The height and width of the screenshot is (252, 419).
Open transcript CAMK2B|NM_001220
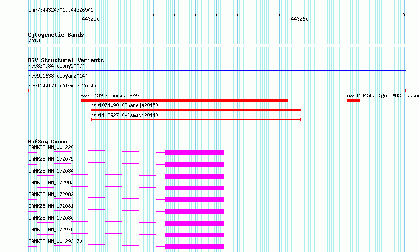click(51, 147)
